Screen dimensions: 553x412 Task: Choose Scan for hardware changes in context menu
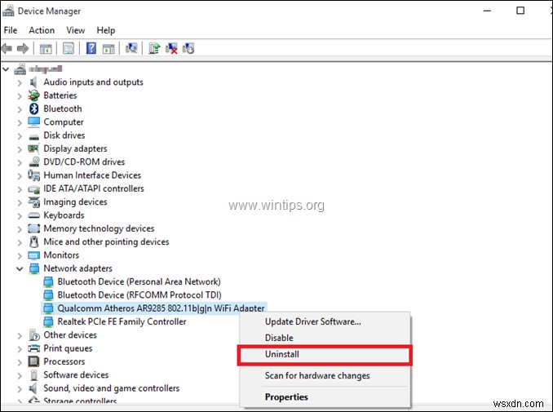click(325, 375)
